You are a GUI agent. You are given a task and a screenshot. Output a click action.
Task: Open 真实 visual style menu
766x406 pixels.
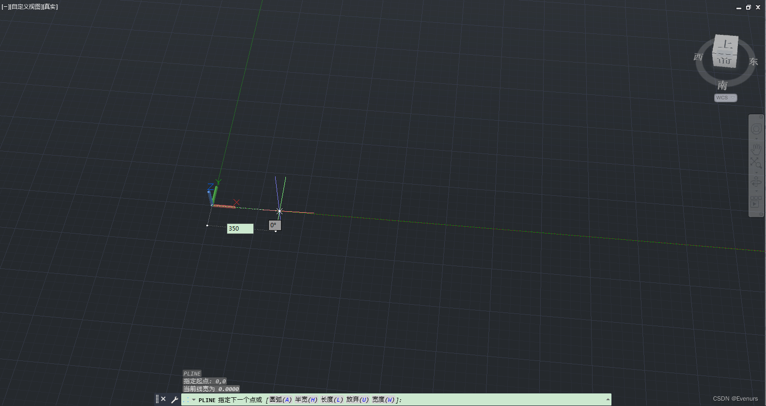50,7
